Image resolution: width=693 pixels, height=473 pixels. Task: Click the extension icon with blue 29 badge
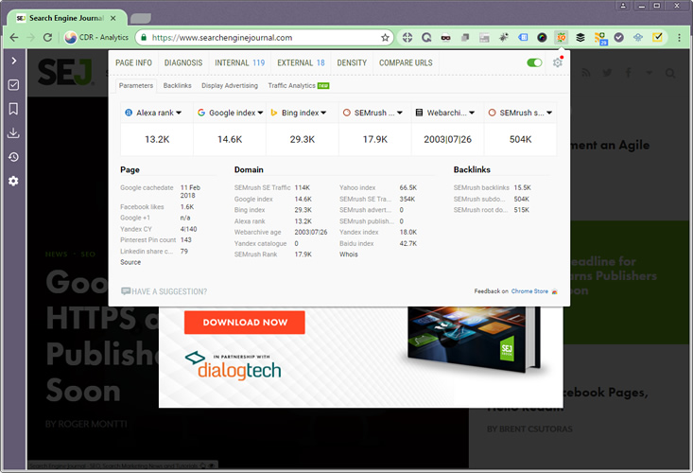coord(600,39)
